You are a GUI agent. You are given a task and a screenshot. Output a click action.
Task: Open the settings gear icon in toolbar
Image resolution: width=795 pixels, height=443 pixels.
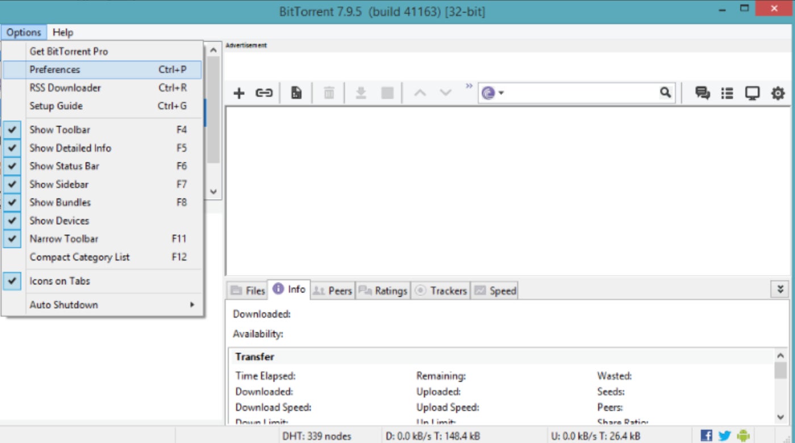click(777, 93)
